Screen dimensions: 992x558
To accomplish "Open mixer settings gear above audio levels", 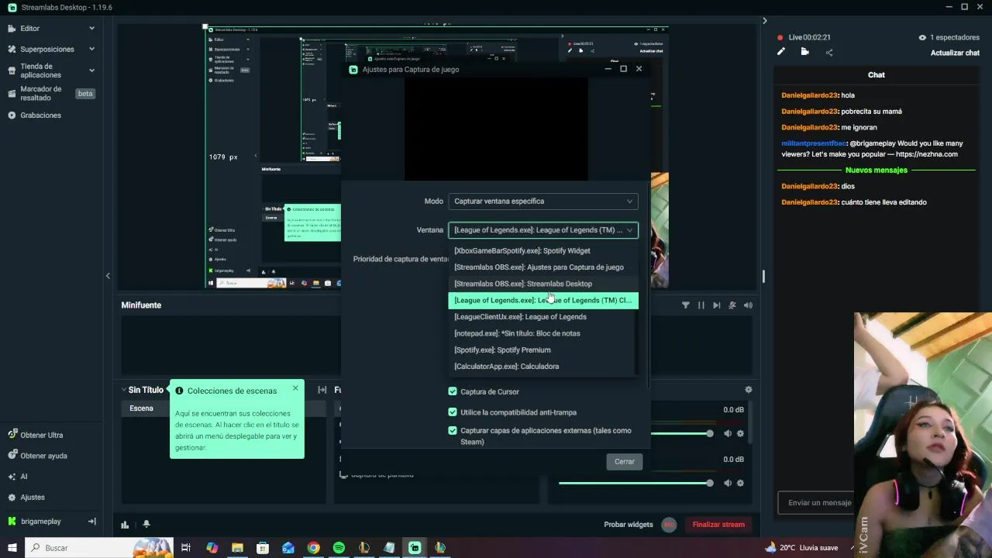I will point(748,390).
